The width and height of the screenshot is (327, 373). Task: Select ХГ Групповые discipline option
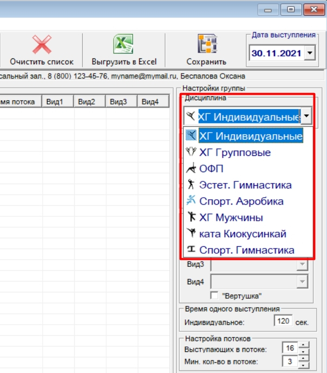(x=234, y=153)
